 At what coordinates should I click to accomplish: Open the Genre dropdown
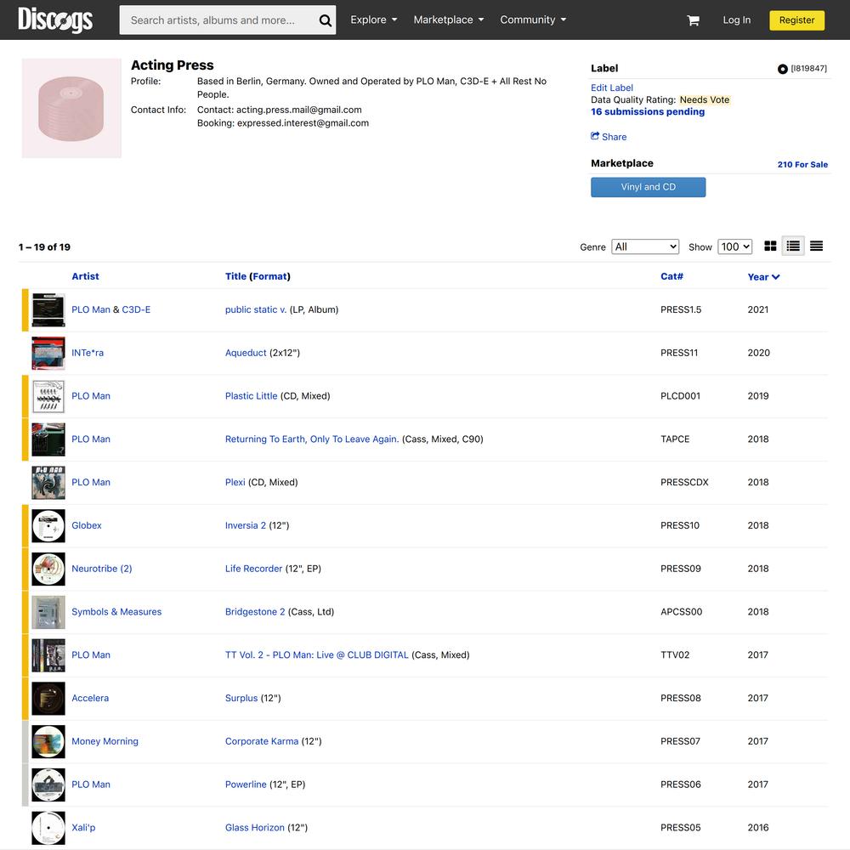(645, 246)
